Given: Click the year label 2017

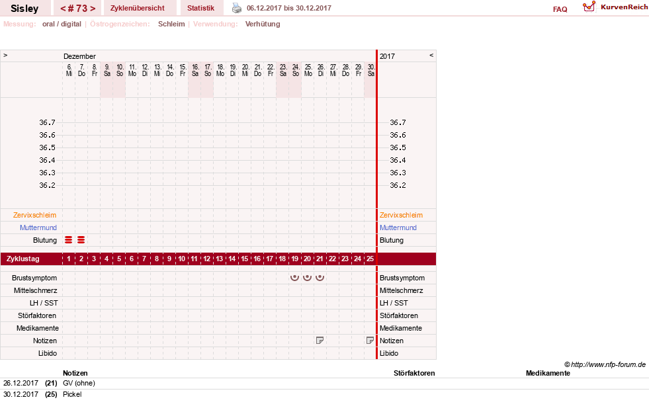Looking at the screenshot, I should pyautogui.click(x=388, y=56).
